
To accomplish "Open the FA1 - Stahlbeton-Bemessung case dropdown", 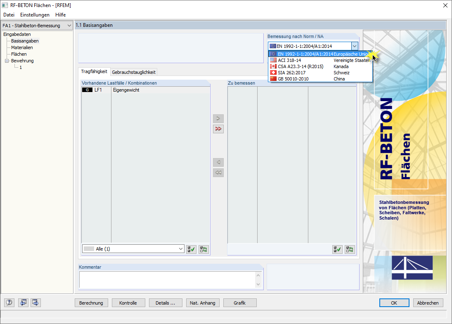I will tap(37, 26).
